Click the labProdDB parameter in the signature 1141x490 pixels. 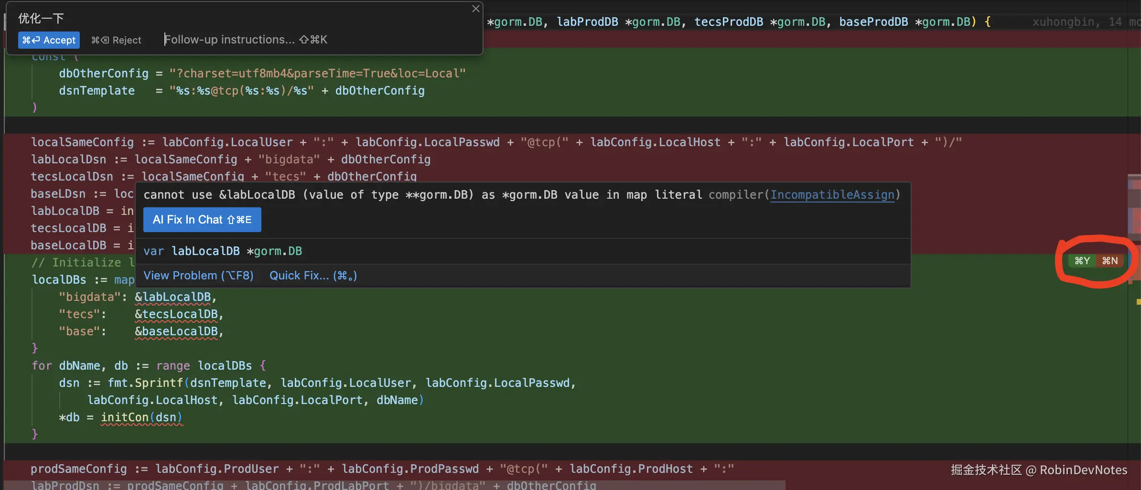click(x=587, y=22)
